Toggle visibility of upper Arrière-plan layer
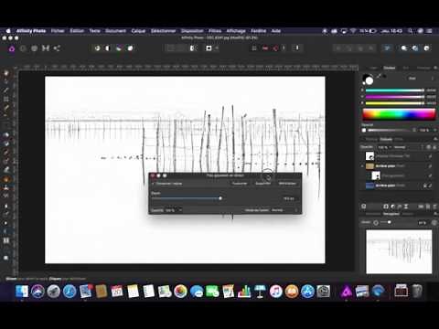Screen dimensions: 439x329 430,166
